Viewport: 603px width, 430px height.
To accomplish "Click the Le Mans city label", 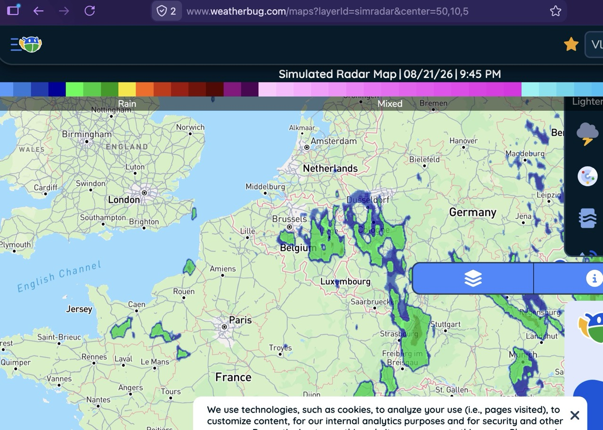I will pos(155,362).
